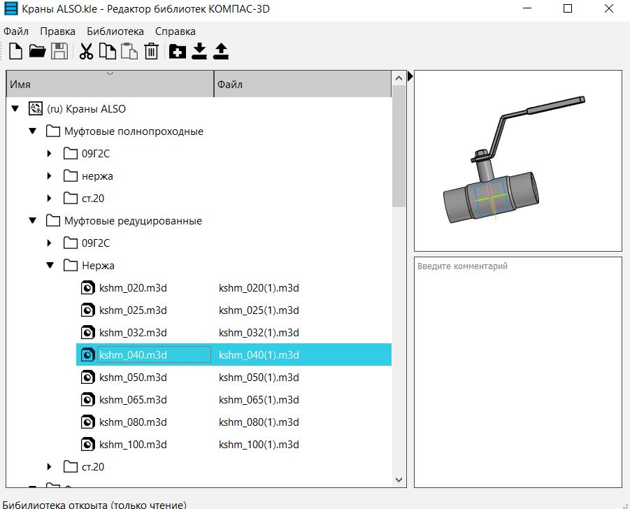Cut selected item with scissors icon
Screen dimensions: 630x509
coord(86,52)
